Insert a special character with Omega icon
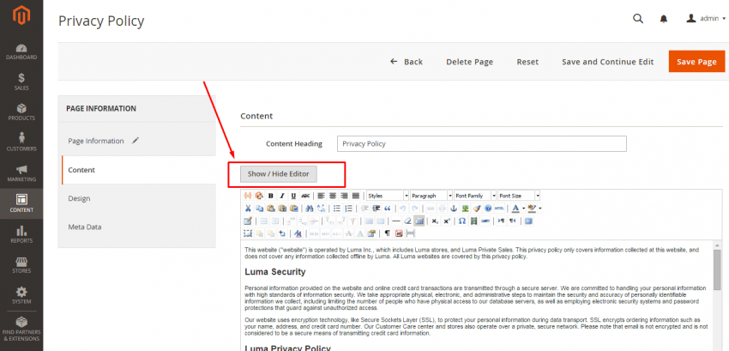 (462, 221)
